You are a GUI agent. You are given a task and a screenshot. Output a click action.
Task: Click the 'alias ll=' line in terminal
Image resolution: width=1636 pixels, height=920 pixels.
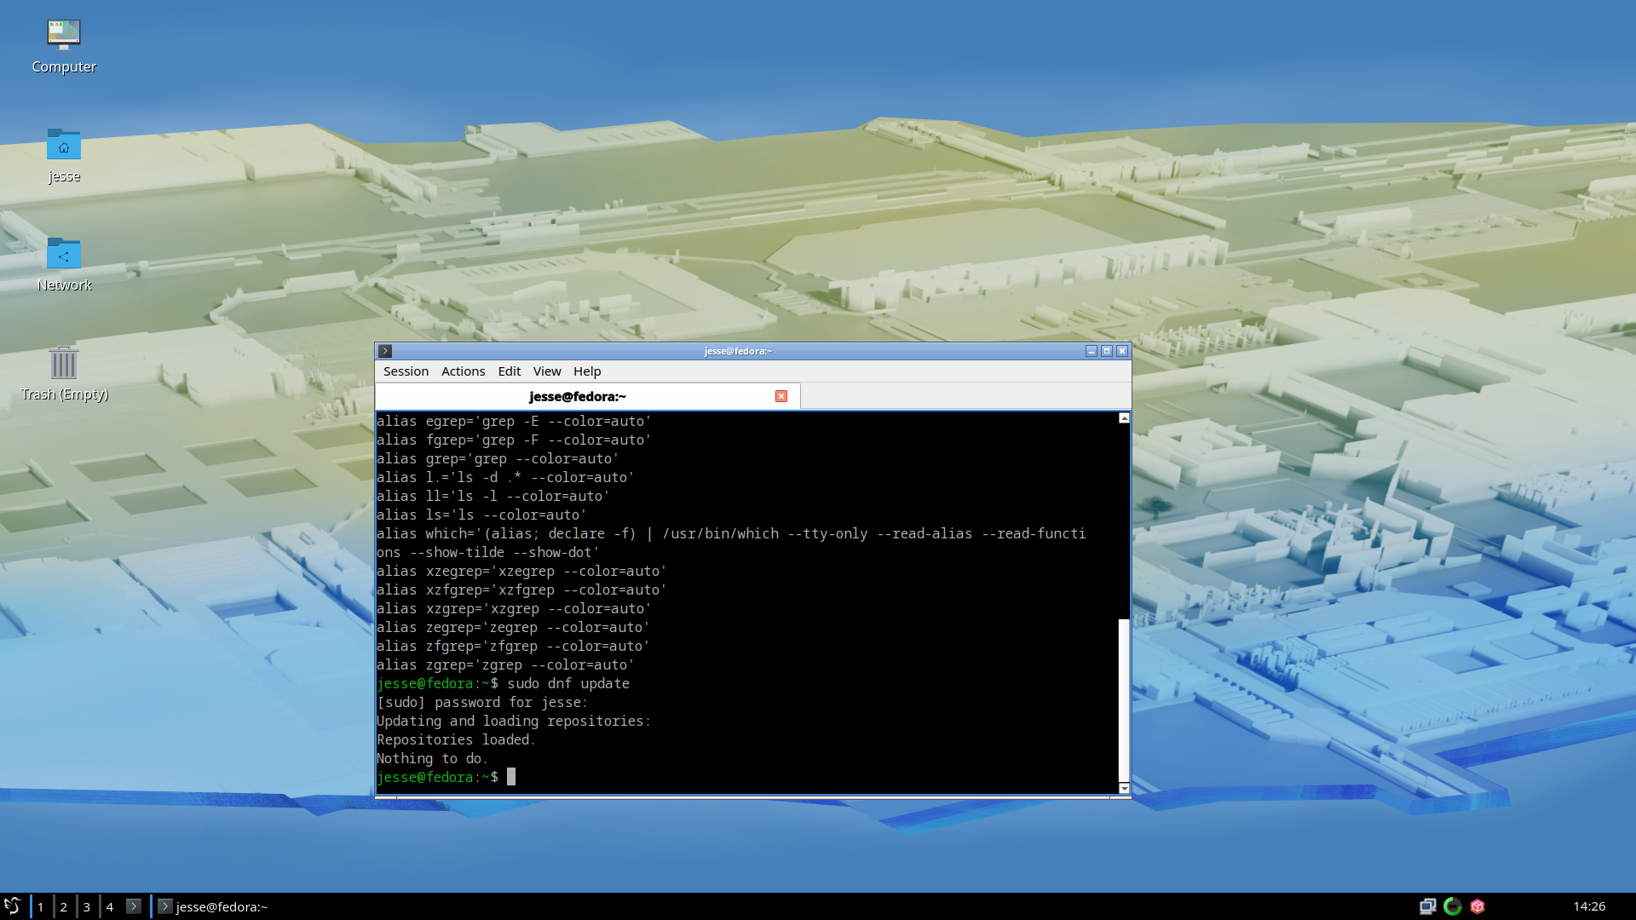coord(493,496)
